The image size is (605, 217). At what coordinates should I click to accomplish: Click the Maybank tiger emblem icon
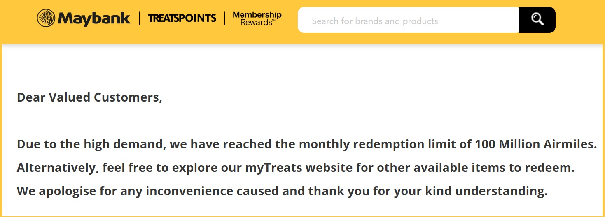click(46, 18)
